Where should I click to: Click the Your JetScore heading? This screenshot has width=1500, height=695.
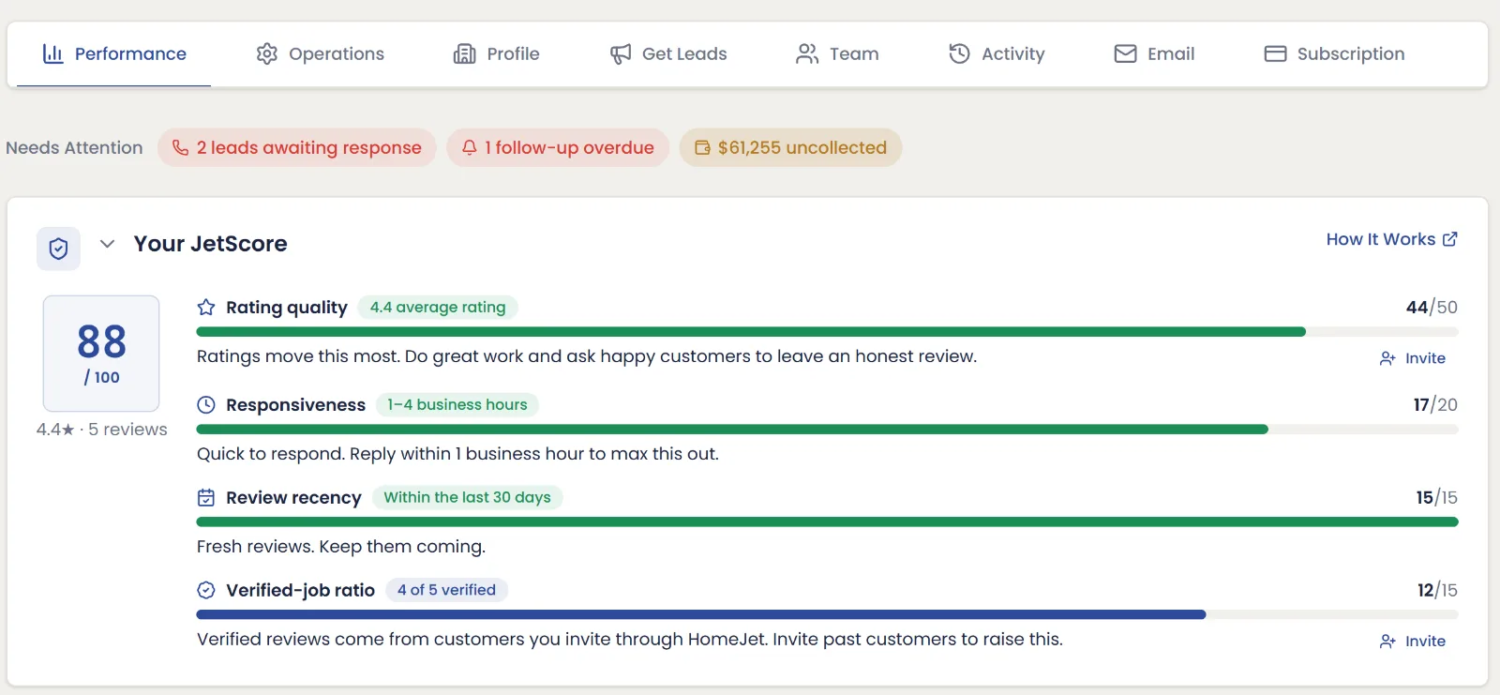[x=211, y=244]
